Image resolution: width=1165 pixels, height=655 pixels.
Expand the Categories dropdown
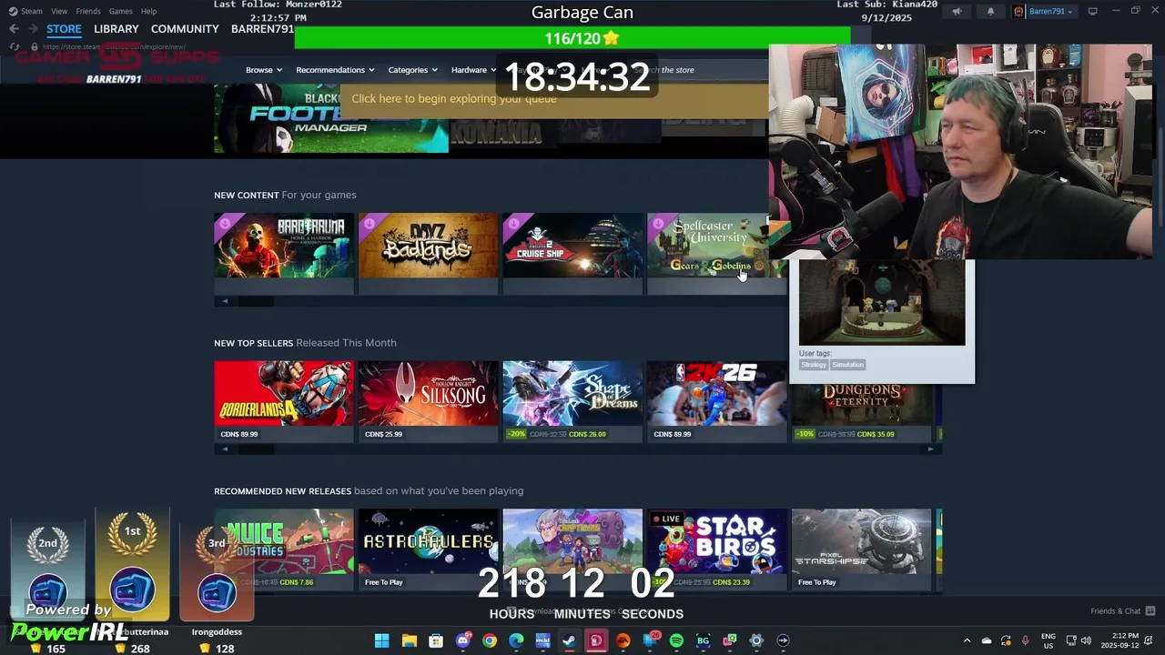412,70
